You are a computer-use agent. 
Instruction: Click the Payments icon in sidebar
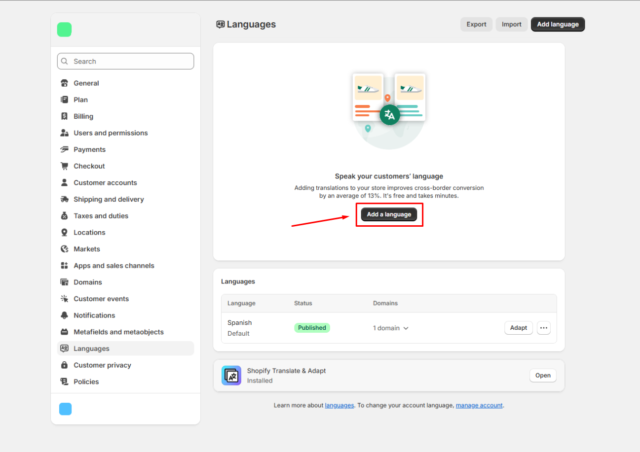coord(64,149)
